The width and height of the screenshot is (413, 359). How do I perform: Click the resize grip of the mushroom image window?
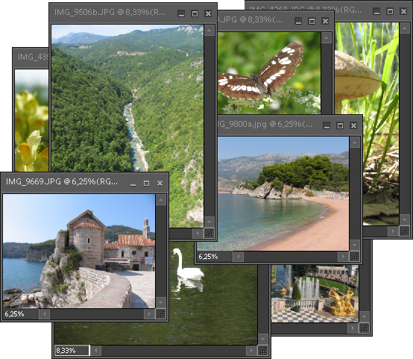(x=405, y=231)
